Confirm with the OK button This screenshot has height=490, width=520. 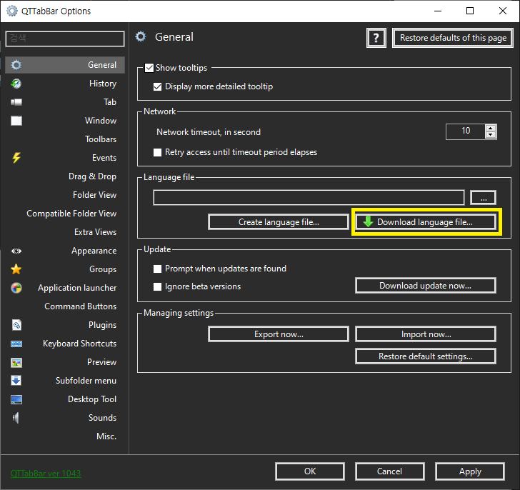click(310, 471)
